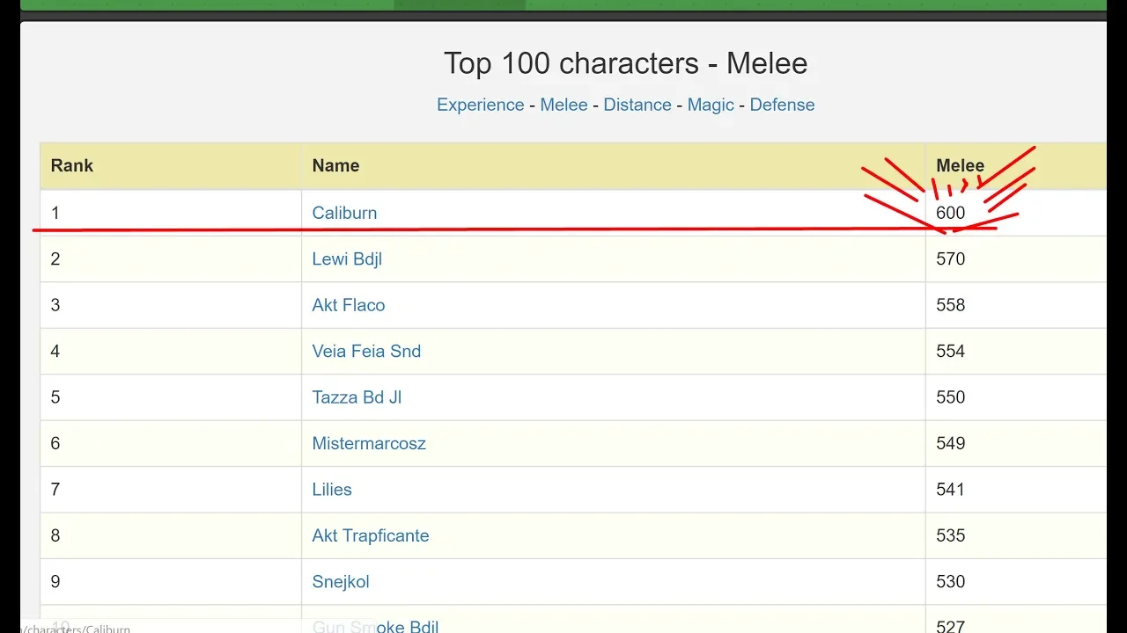Open Akt Trapficante's character page

[x=371, y=535]
